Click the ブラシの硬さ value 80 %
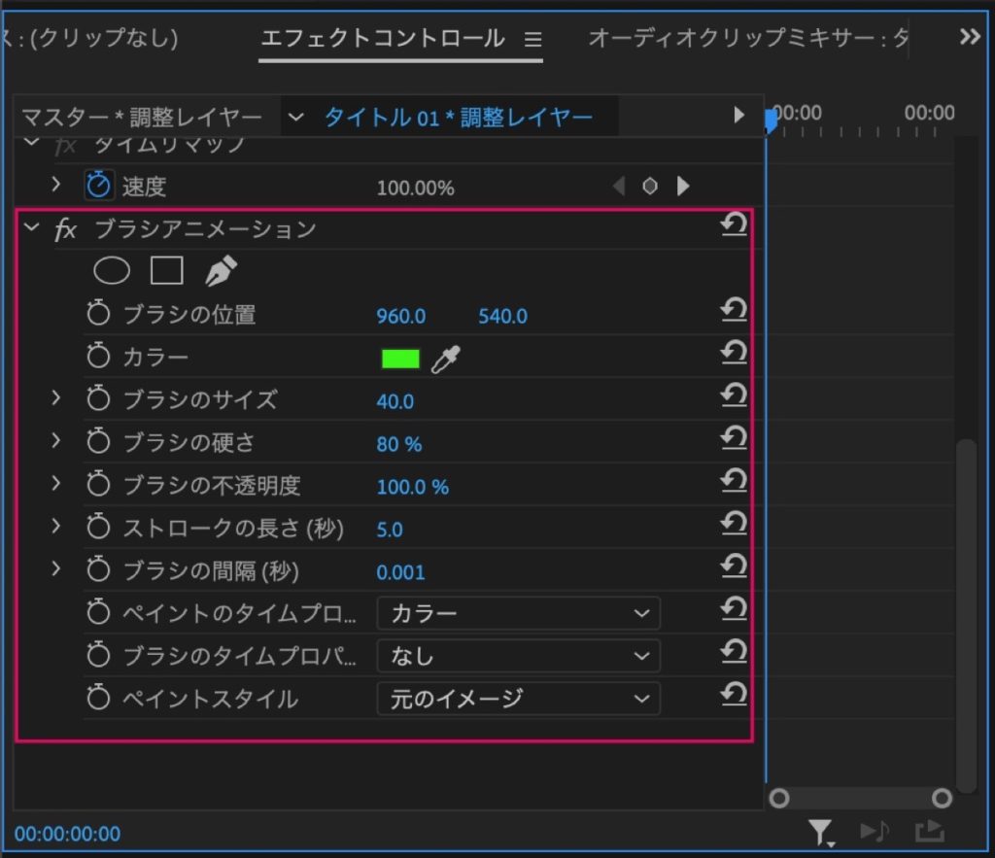995x858 pixels. (399, 444)
